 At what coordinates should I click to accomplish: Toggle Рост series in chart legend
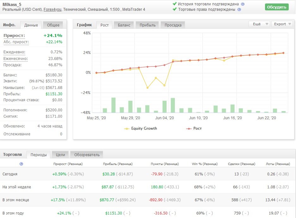pos(194,128)
